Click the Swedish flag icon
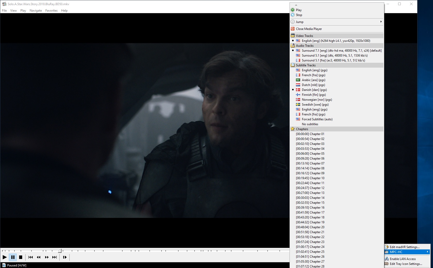 (298, 105)
